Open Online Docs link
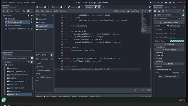Screen dimensions: 188x106 (120, 11)
